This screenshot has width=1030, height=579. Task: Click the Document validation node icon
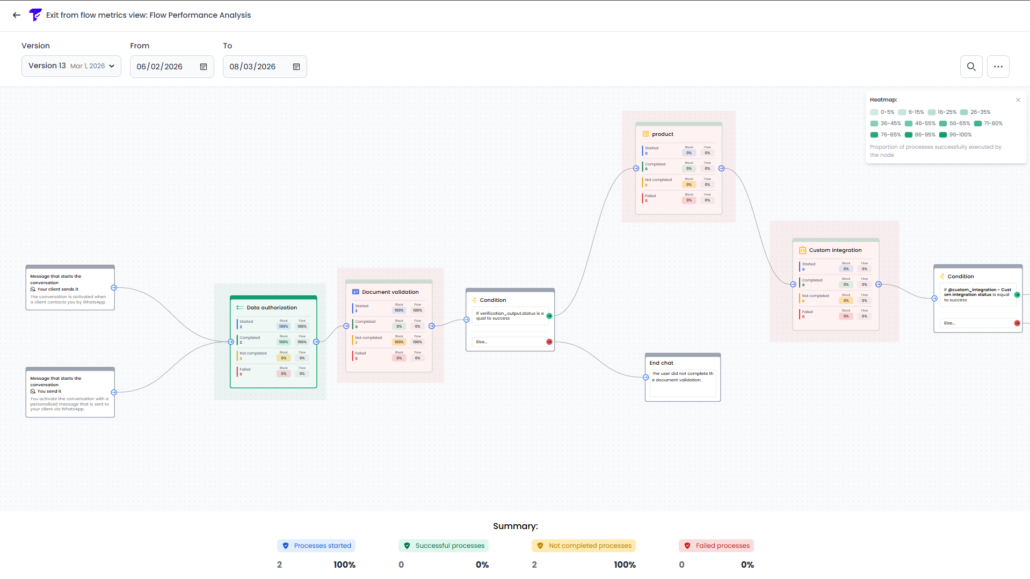click(x=356, y=292)
